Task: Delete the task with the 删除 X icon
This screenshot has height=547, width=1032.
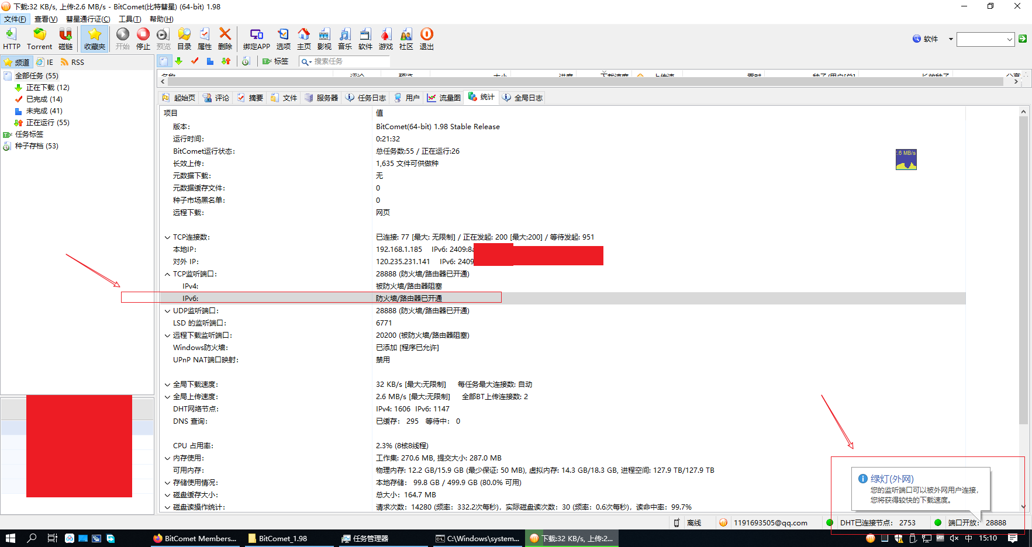Action: (x=225, y=39)
